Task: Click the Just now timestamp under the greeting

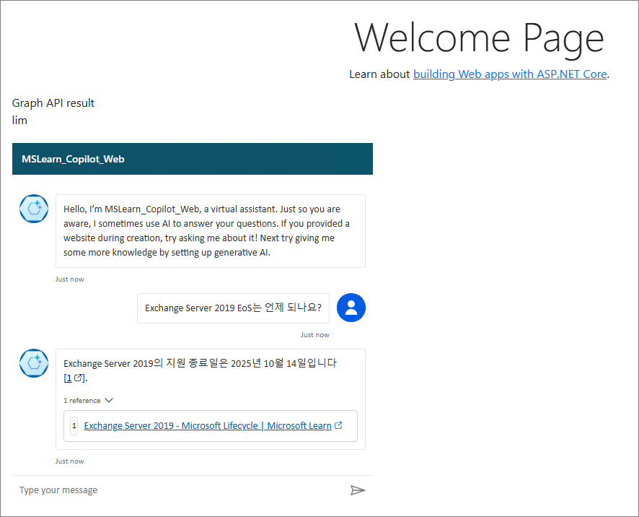Action: pyautogui.click(x=70, y=279)
